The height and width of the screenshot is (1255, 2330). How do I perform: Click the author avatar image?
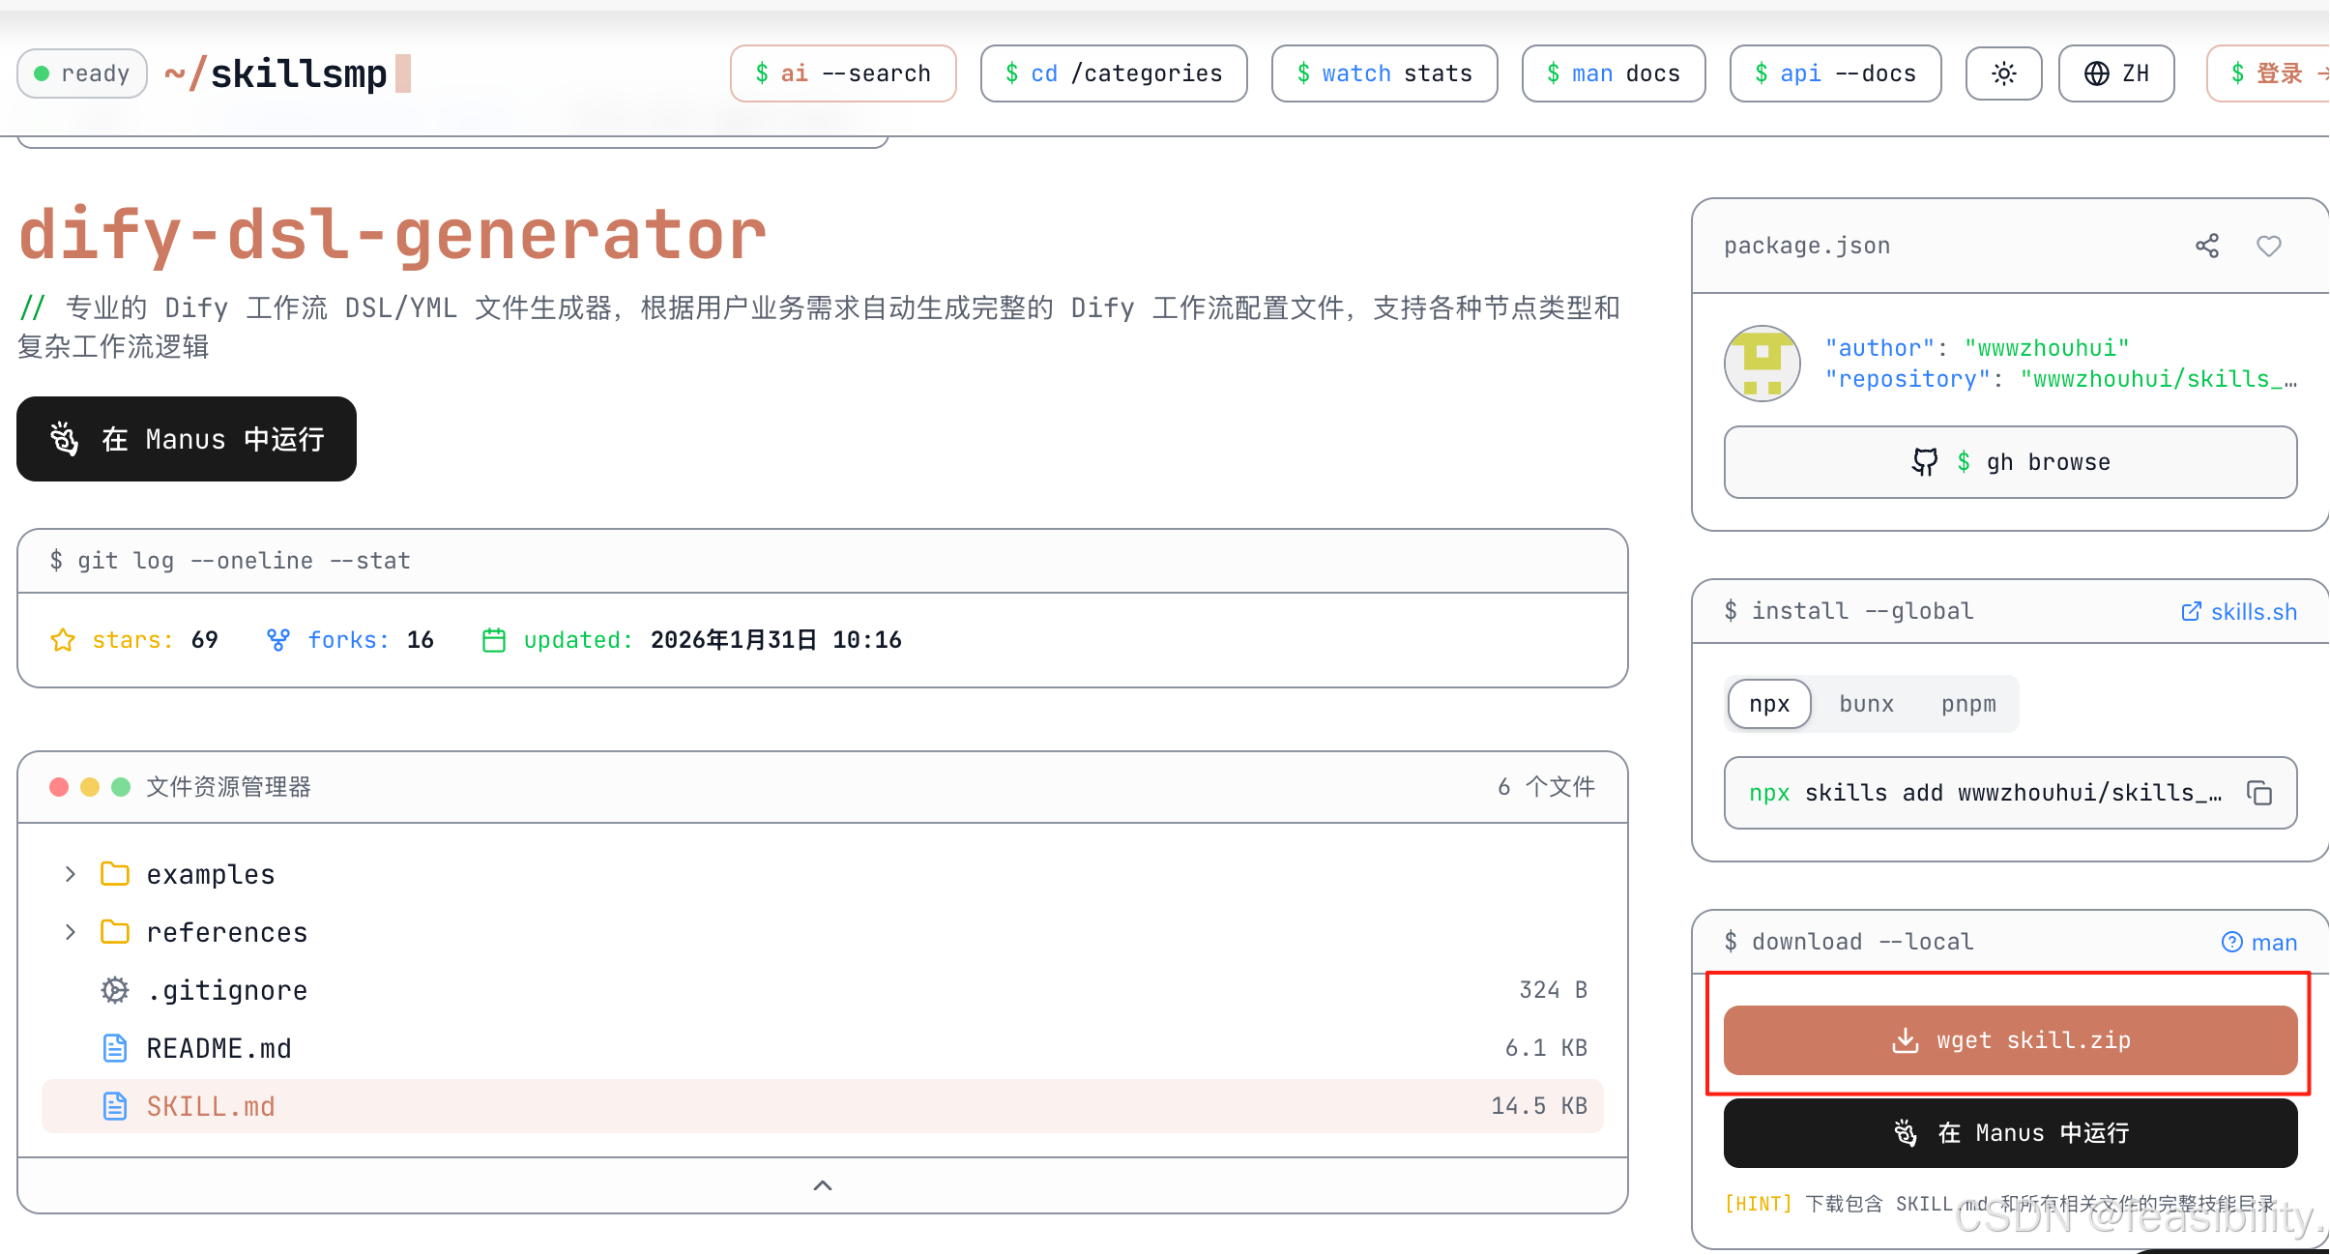click(1762, 364)
